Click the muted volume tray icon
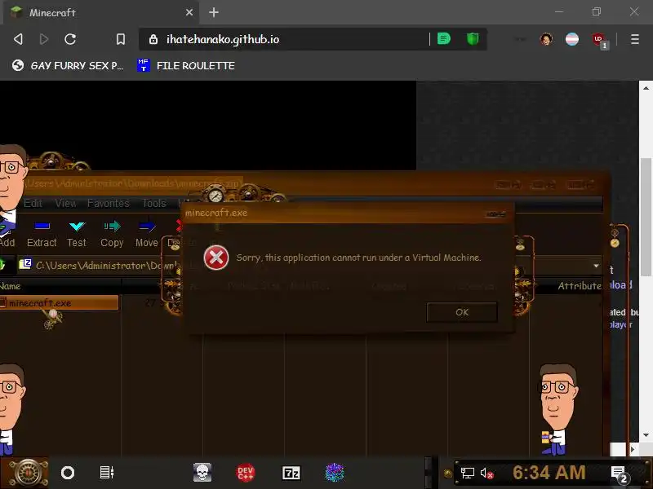 486,474
